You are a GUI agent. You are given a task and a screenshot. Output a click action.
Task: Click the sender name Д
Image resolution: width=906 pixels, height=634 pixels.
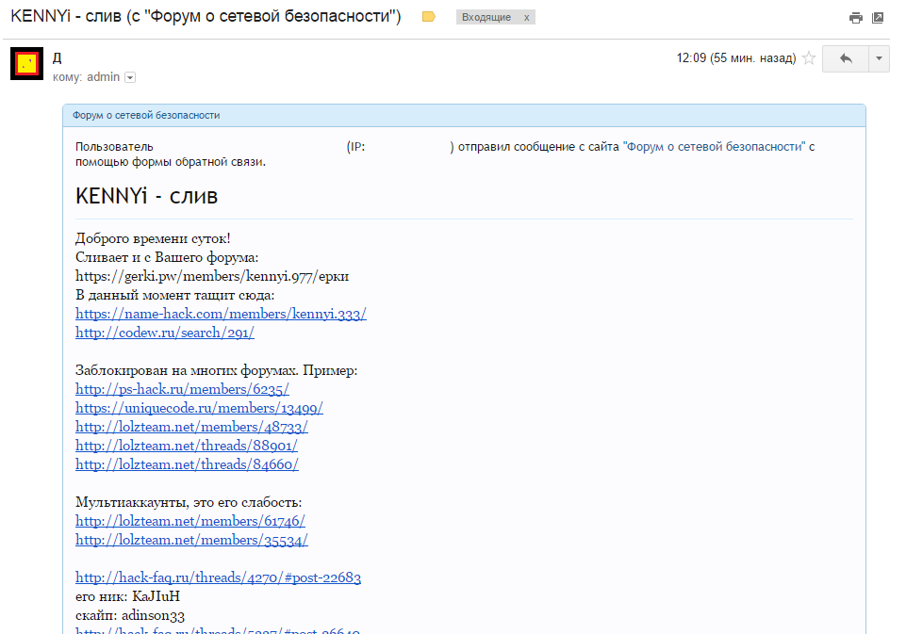point(58,57)
